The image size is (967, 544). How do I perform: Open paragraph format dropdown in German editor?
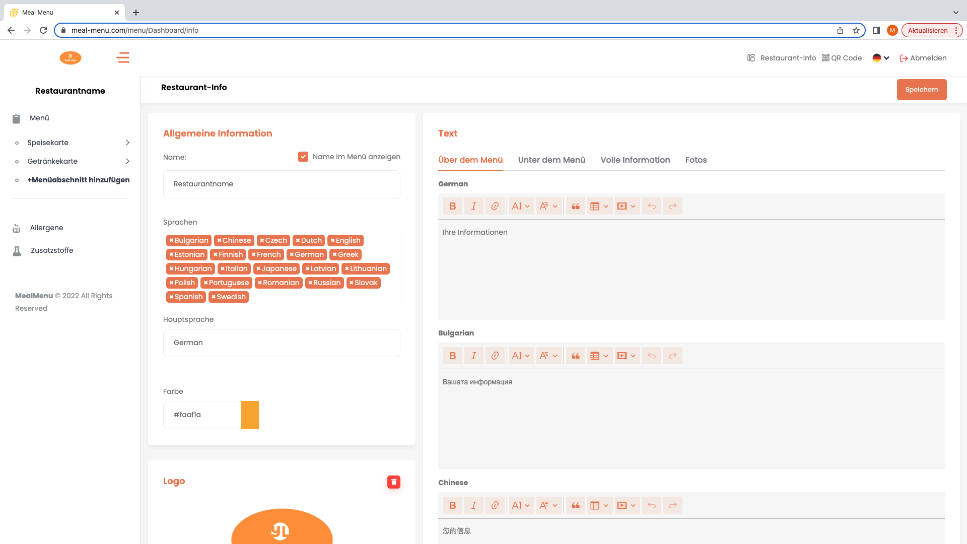click(x=548, y=206)
